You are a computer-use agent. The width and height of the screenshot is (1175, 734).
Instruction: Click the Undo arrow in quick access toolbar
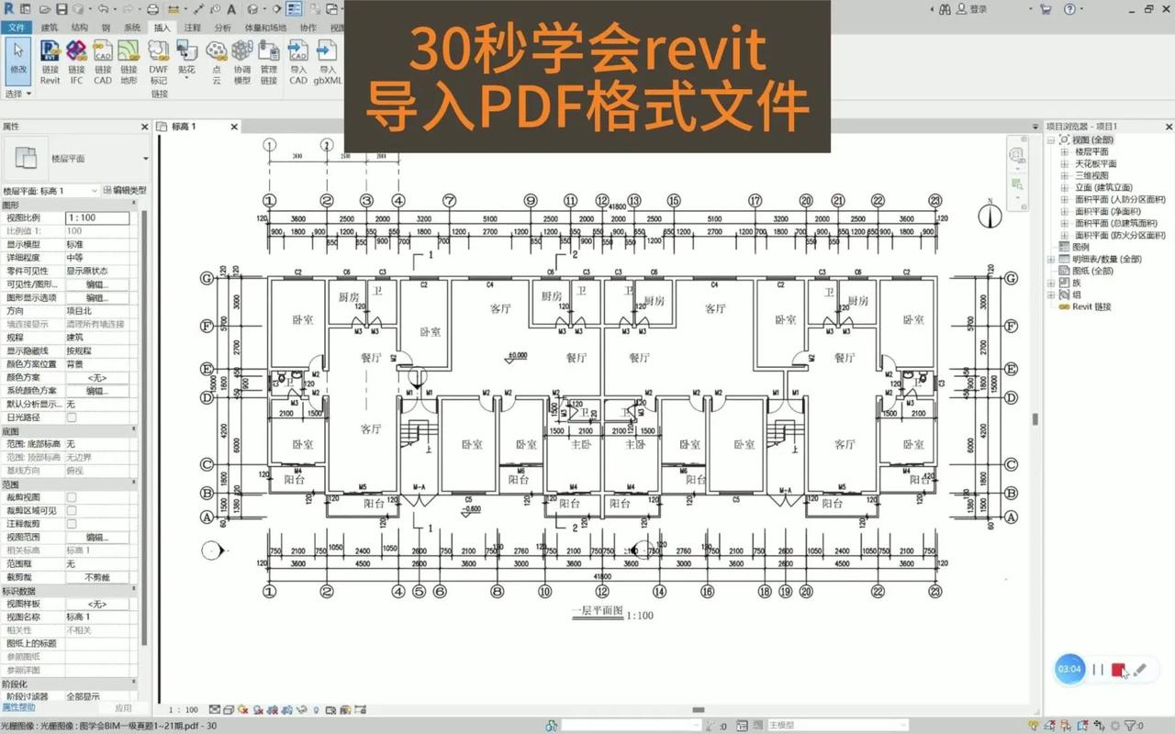coord(102,9)
